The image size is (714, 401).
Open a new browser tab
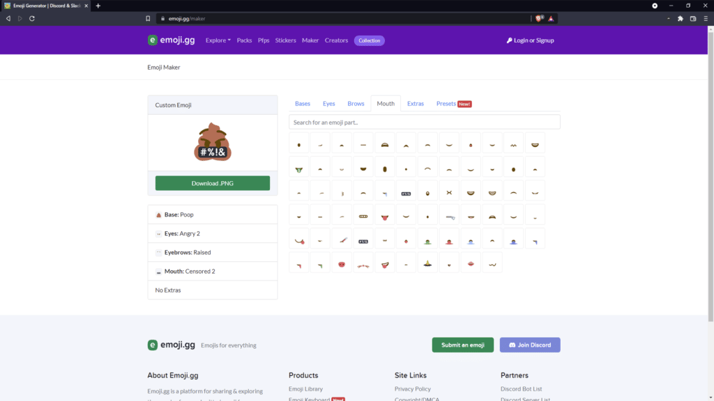pyautogui.click(x=98, y=6)
